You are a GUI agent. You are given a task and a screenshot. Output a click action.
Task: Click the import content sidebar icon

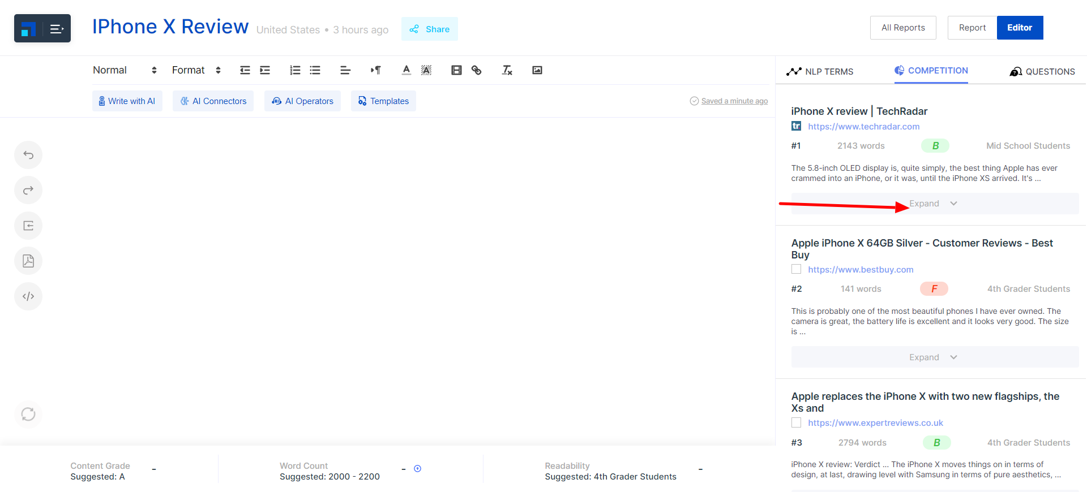point(28,226)
